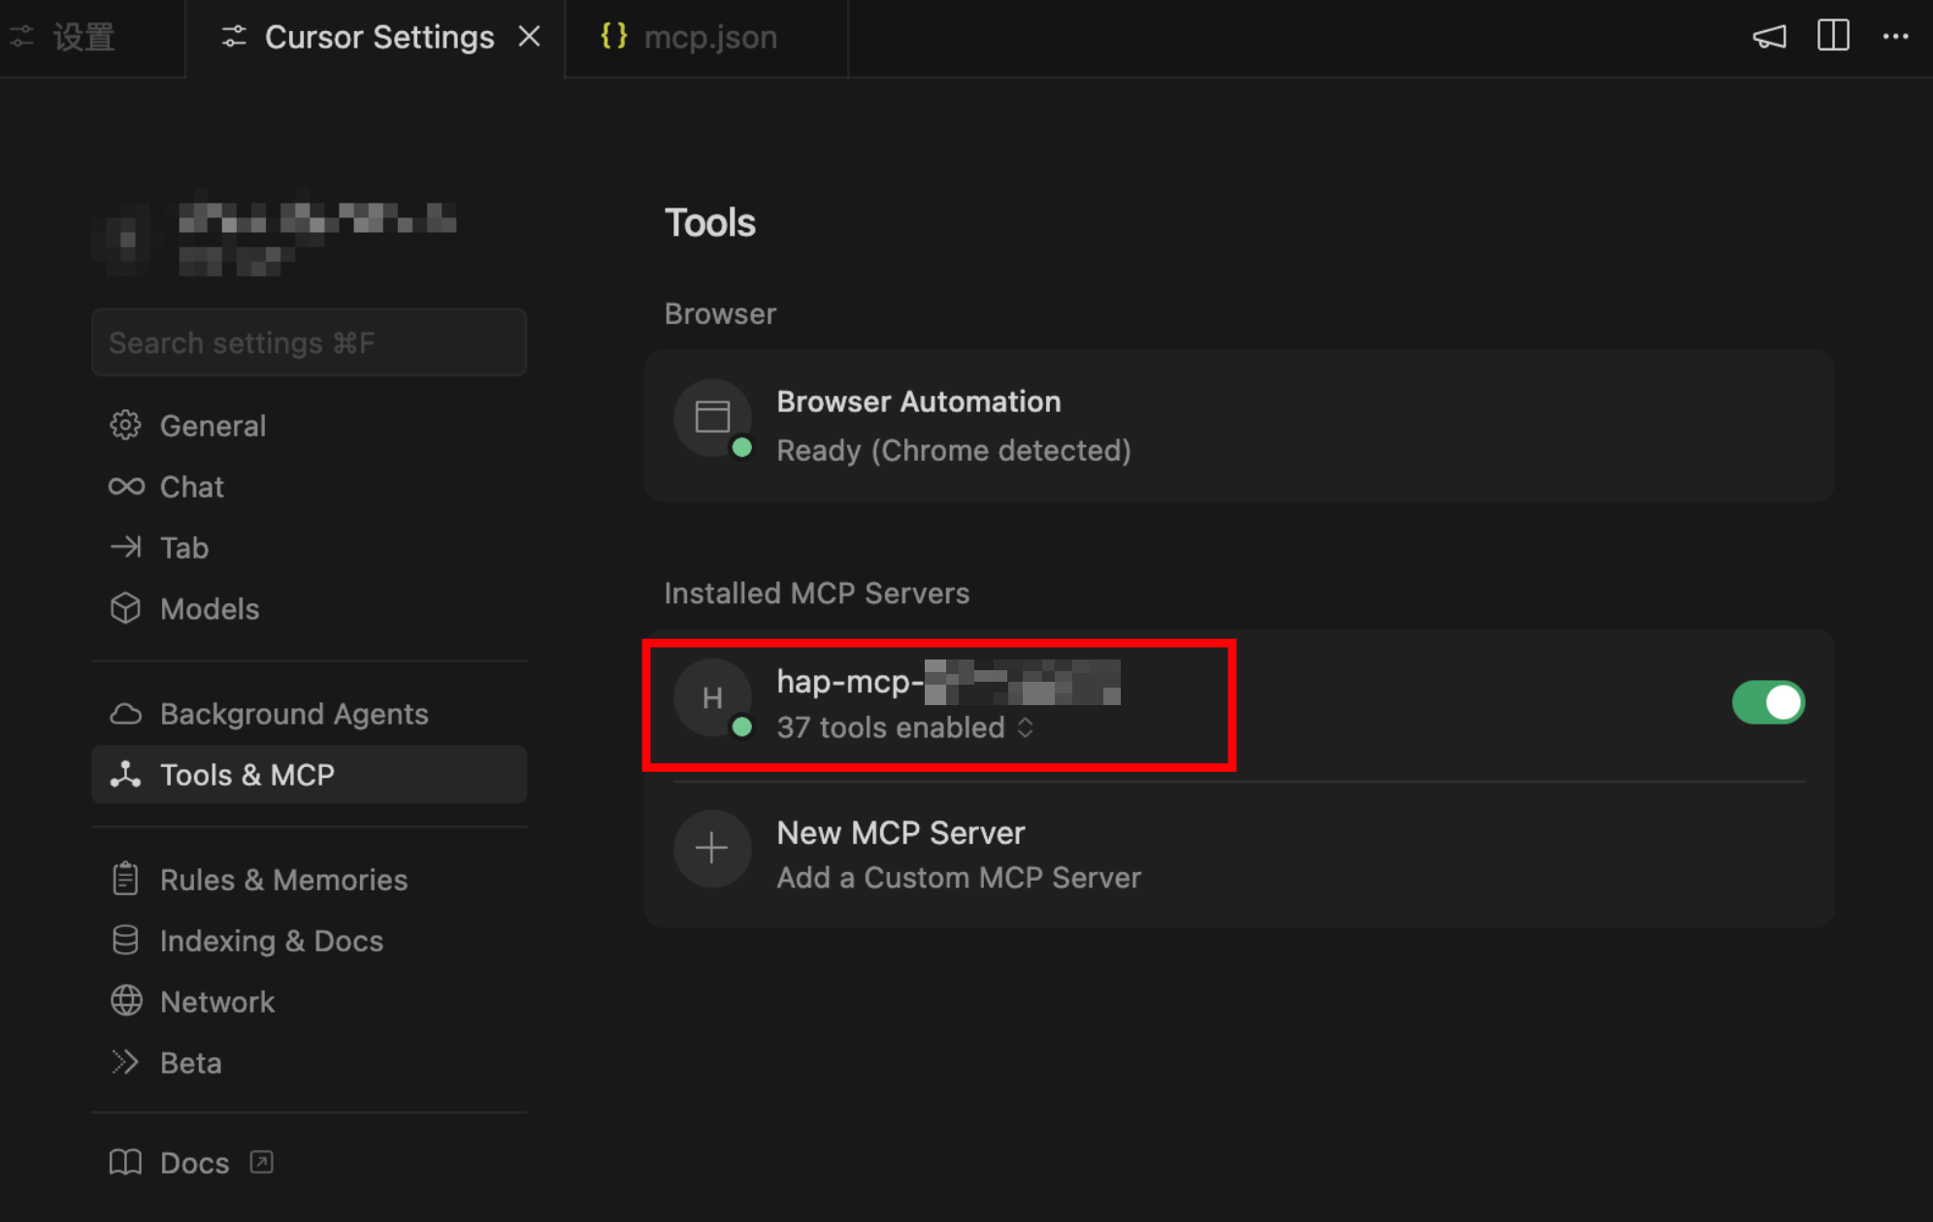Click Add a Custom MCP Server

(958, 878)
